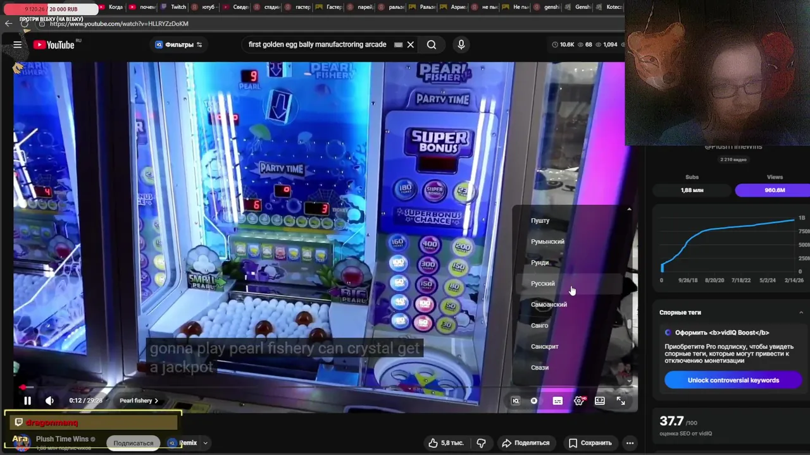Collapse the Спорные теги section chevron
This screenshot has width=810, height=455.
801,312
